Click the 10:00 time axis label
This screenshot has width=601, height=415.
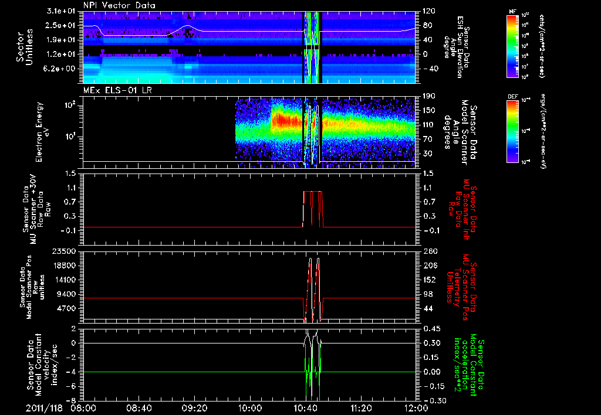coord(249,407)
